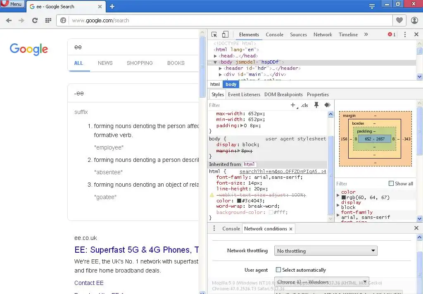This screenshot has height=294, width=423.
Task: Open the Opera Menu button
Action: pos(12,4)
